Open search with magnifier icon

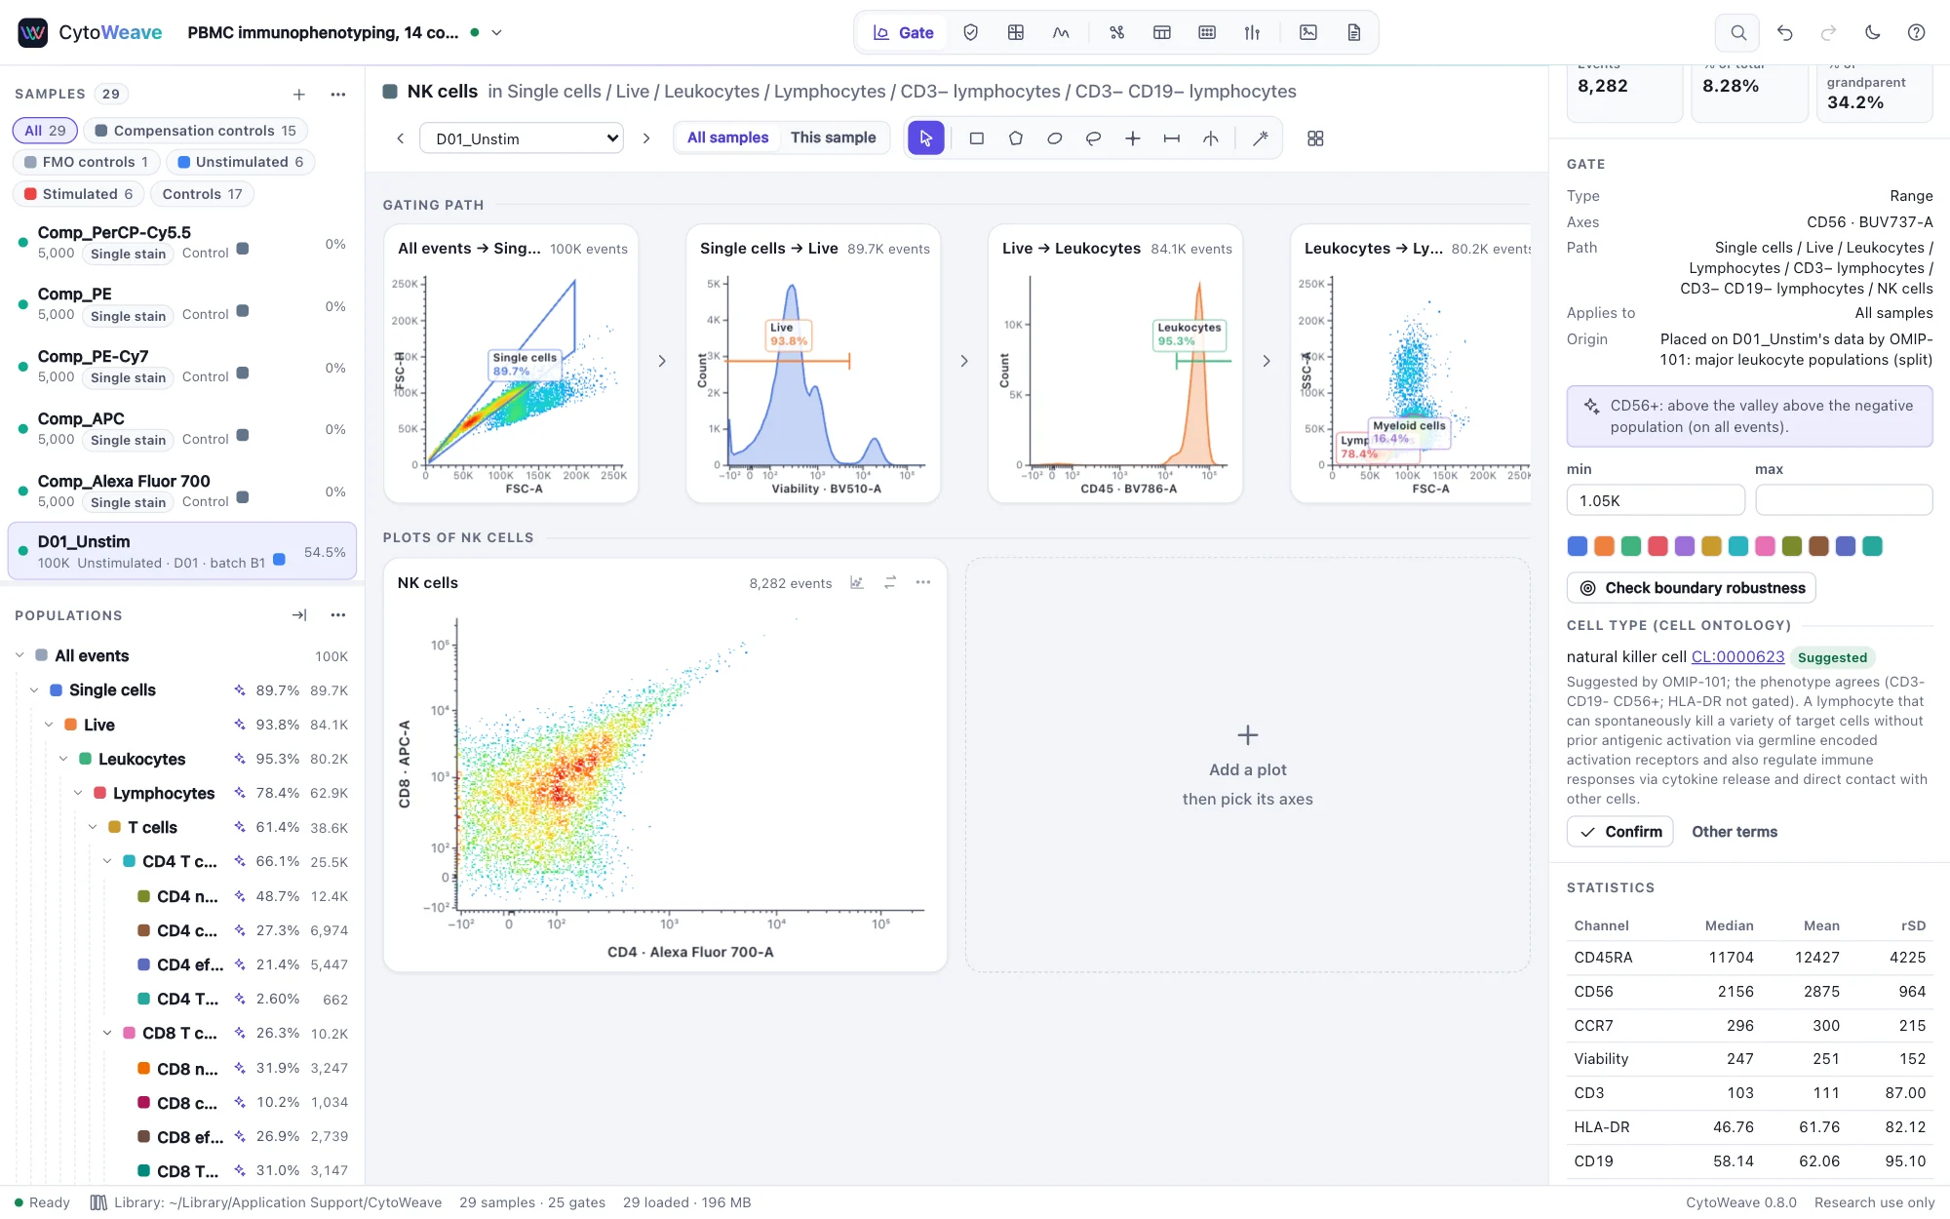coord(1738,32)
